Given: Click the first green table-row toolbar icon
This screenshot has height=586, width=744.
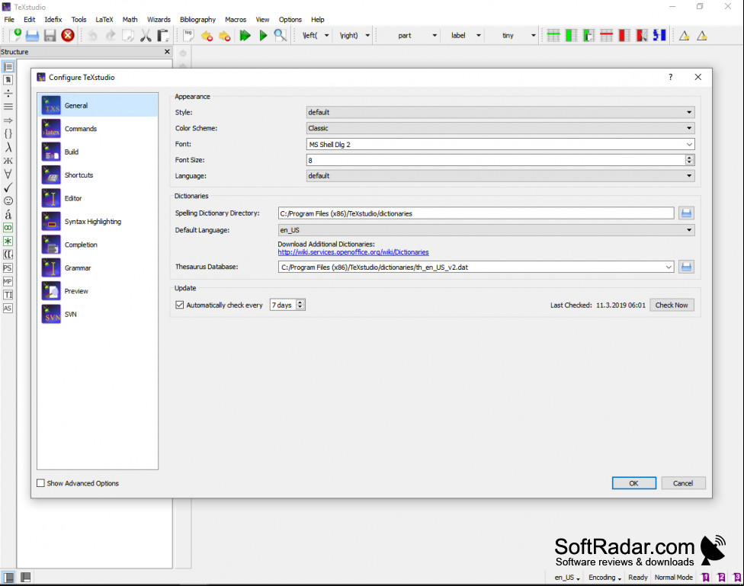Looking at the screenshot, I should click(553, 35).
